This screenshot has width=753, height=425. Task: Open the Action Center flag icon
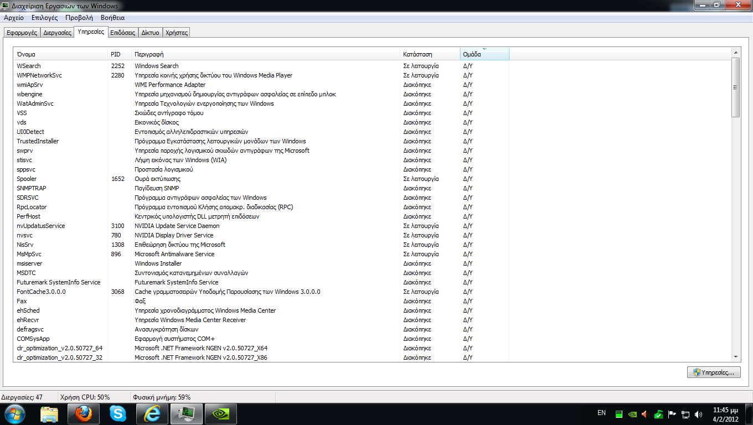[672, 414]
